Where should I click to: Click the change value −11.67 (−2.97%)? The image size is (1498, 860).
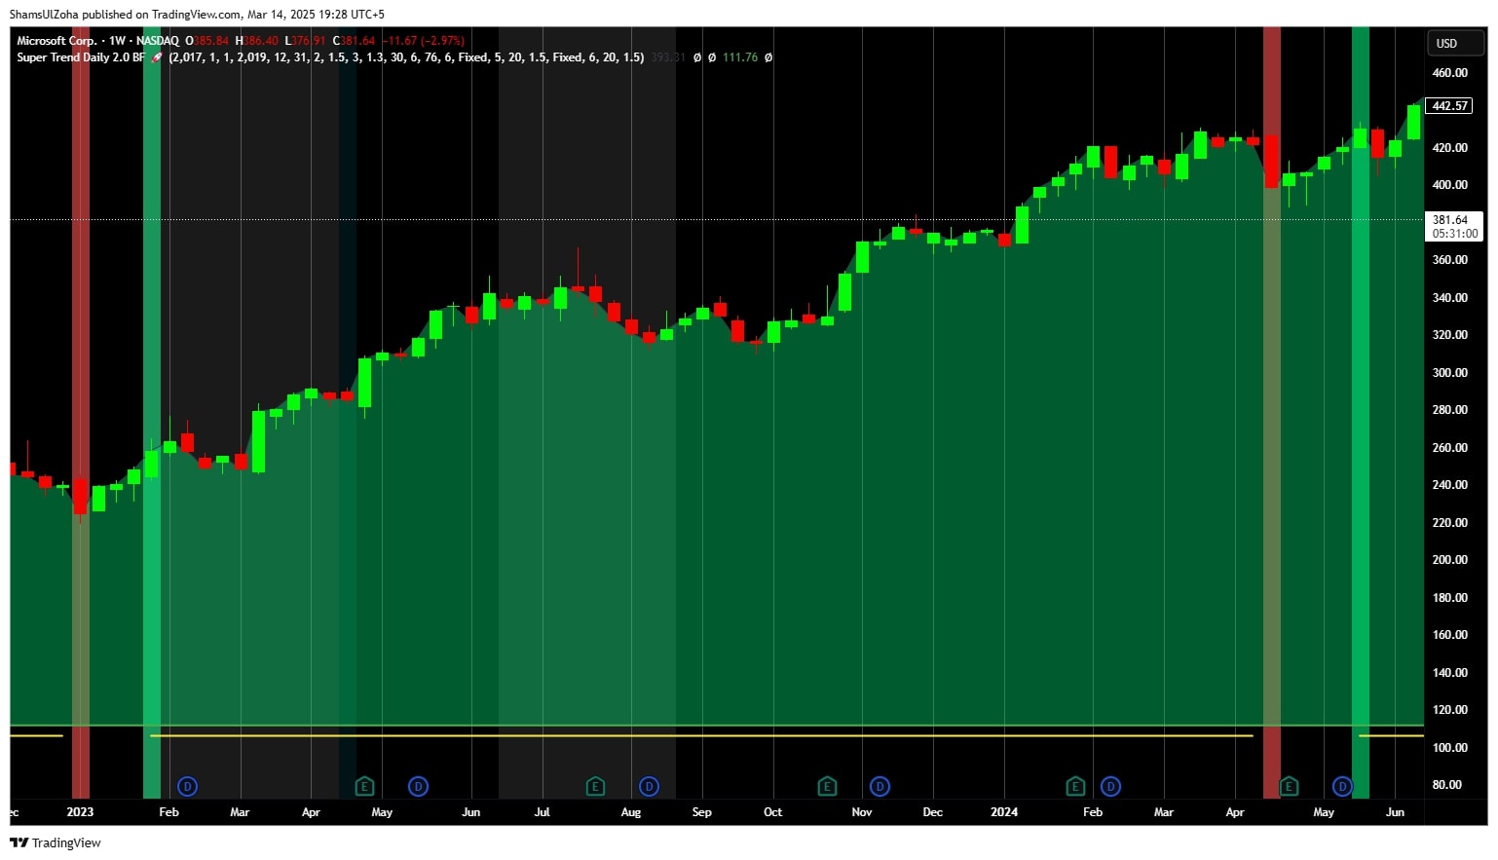pos(424,41)
